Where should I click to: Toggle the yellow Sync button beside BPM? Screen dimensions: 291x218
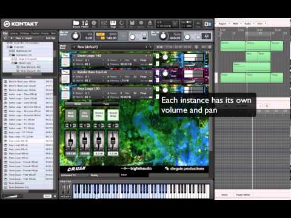coord(100,34)
